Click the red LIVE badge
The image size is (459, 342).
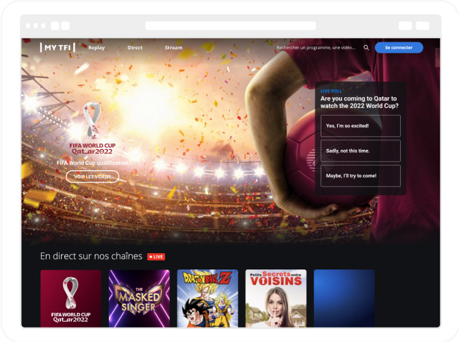click(x=156, y=256)
